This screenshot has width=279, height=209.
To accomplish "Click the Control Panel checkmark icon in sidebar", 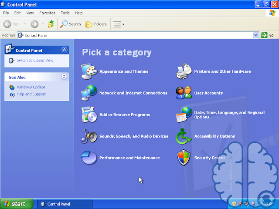I will 10,48.
